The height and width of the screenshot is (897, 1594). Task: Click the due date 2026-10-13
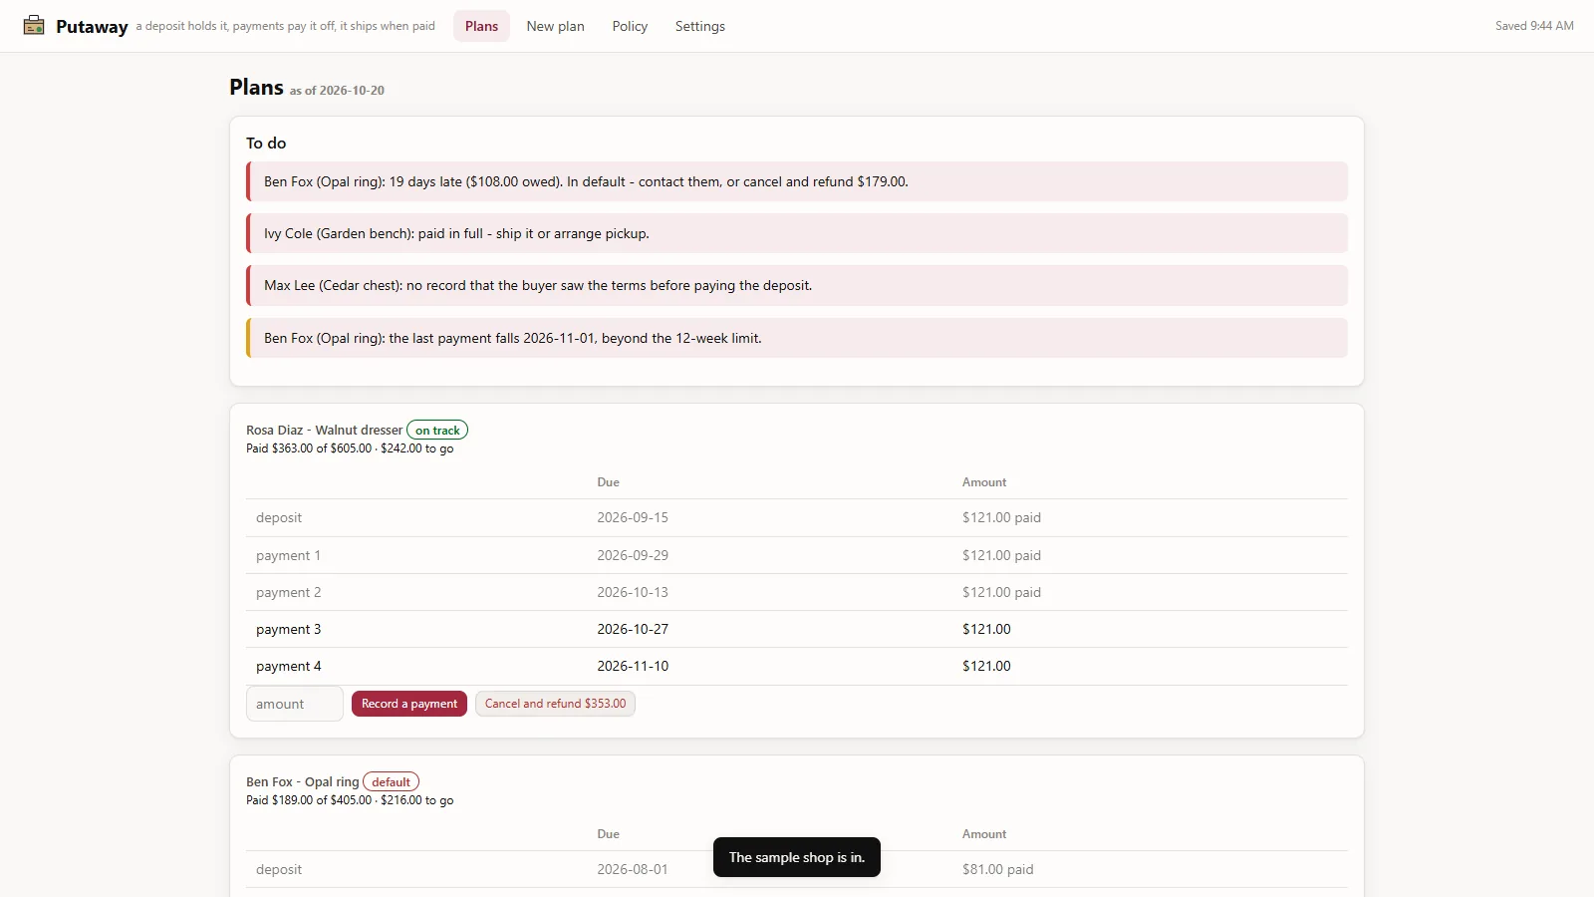tap(633, 592)
